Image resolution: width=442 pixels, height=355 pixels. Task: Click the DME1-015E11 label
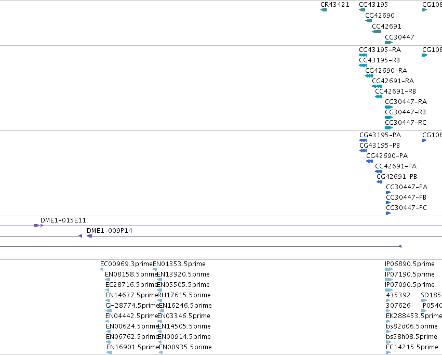point(63,220)
